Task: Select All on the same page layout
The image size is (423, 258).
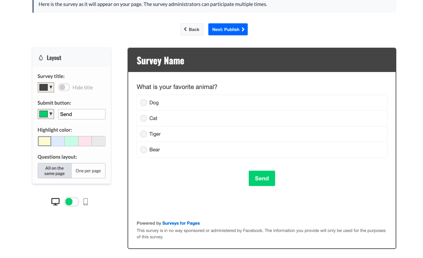Action: pyautogui.click(x=54, y=171)
